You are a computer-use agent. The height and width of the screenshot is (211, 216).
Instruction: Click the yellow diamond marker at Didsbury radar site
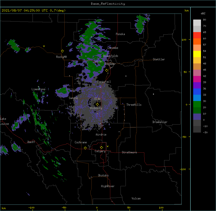[97, 104]
